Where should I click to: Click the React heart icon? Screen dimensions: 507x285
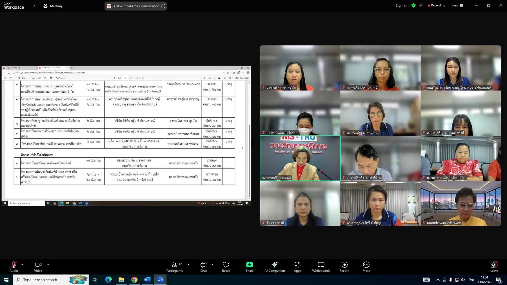coord(226,267)
